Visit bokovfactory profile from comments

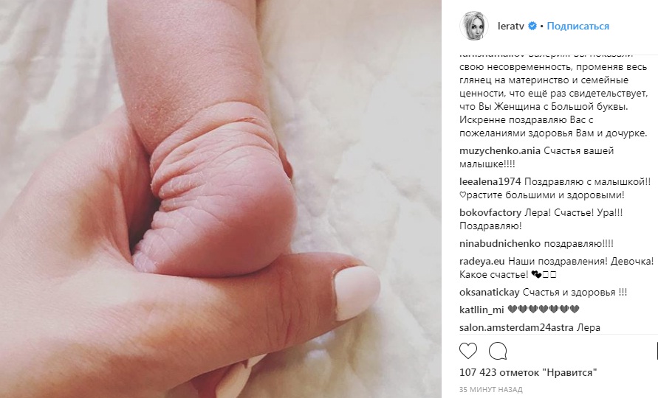490,212
